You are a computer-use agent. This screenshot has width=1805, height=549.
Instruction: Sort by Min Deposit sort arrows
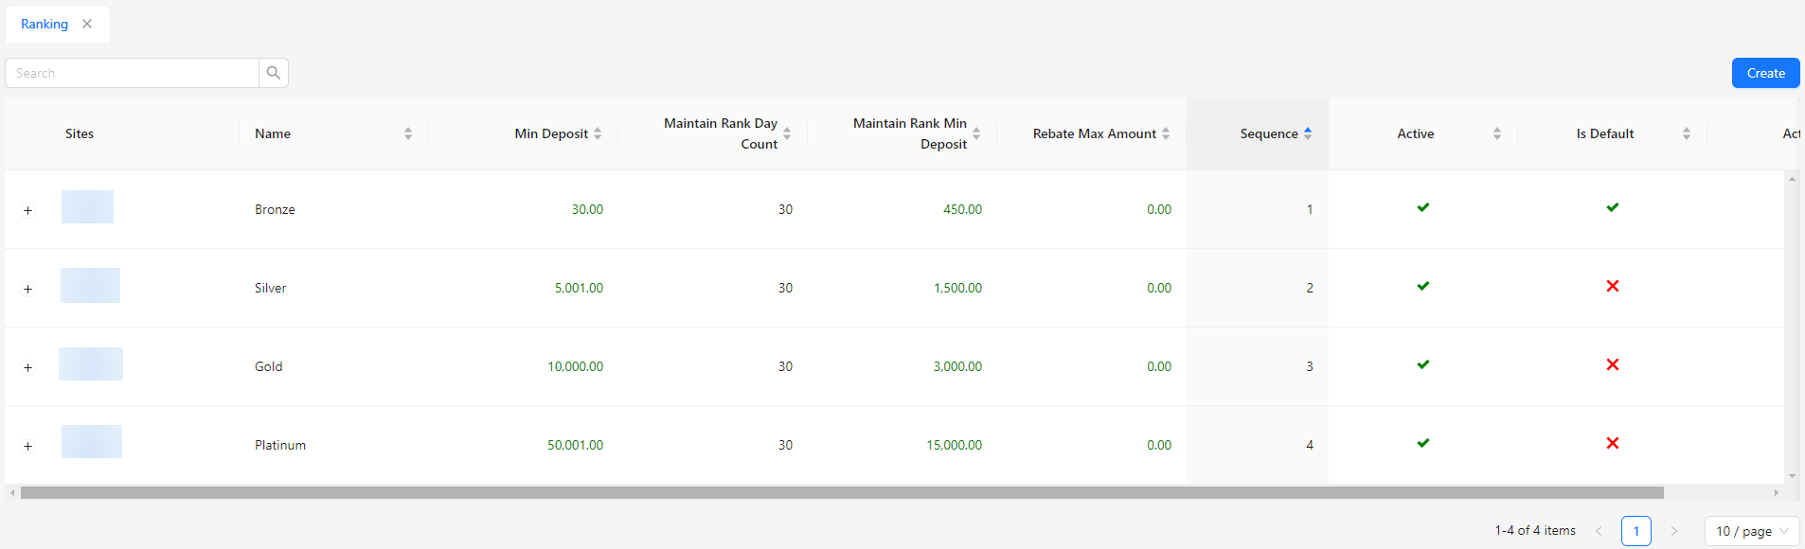pyautogui.click(x=598, y=133)
